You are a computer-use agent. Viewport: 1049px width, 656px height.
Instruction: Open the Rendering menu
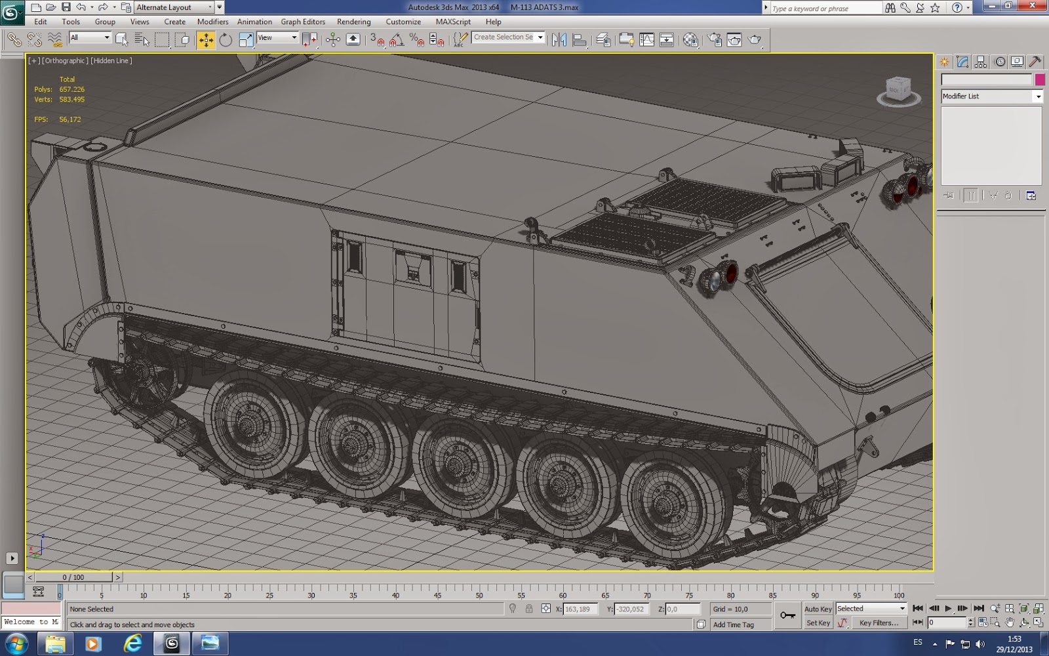pyautogui.click(x=353, y=22)
